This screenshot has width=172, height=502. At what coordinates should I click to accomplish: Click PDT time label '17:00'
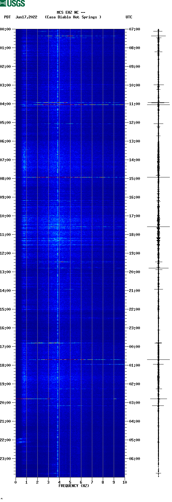[x=6, y=347]
